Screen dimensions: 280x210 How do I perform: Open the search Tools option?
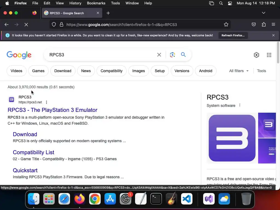click(x=261, y=71)
